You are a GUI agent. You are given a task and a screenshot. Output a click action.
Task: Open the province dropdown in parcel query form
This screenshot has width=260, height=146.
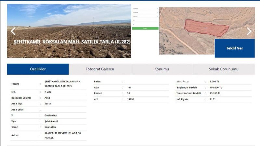(145, 9)
